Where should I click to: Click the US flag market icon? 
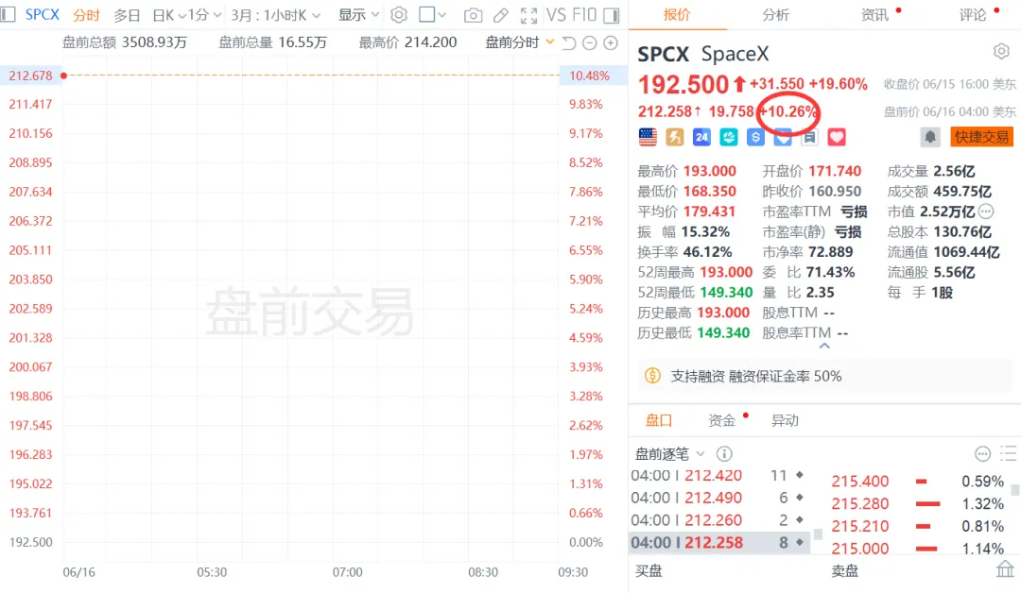coord(648,137)
